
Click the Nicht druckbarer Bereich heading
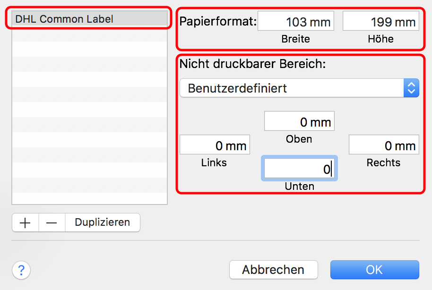click(x=252, y=64)
